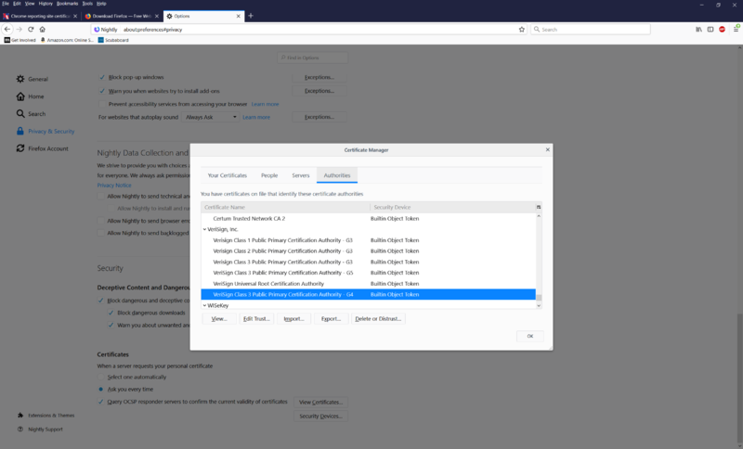The width and height of the screenshot is (743, 449).
Task: Open a new tab with the plus button
Action: (251, 16)
